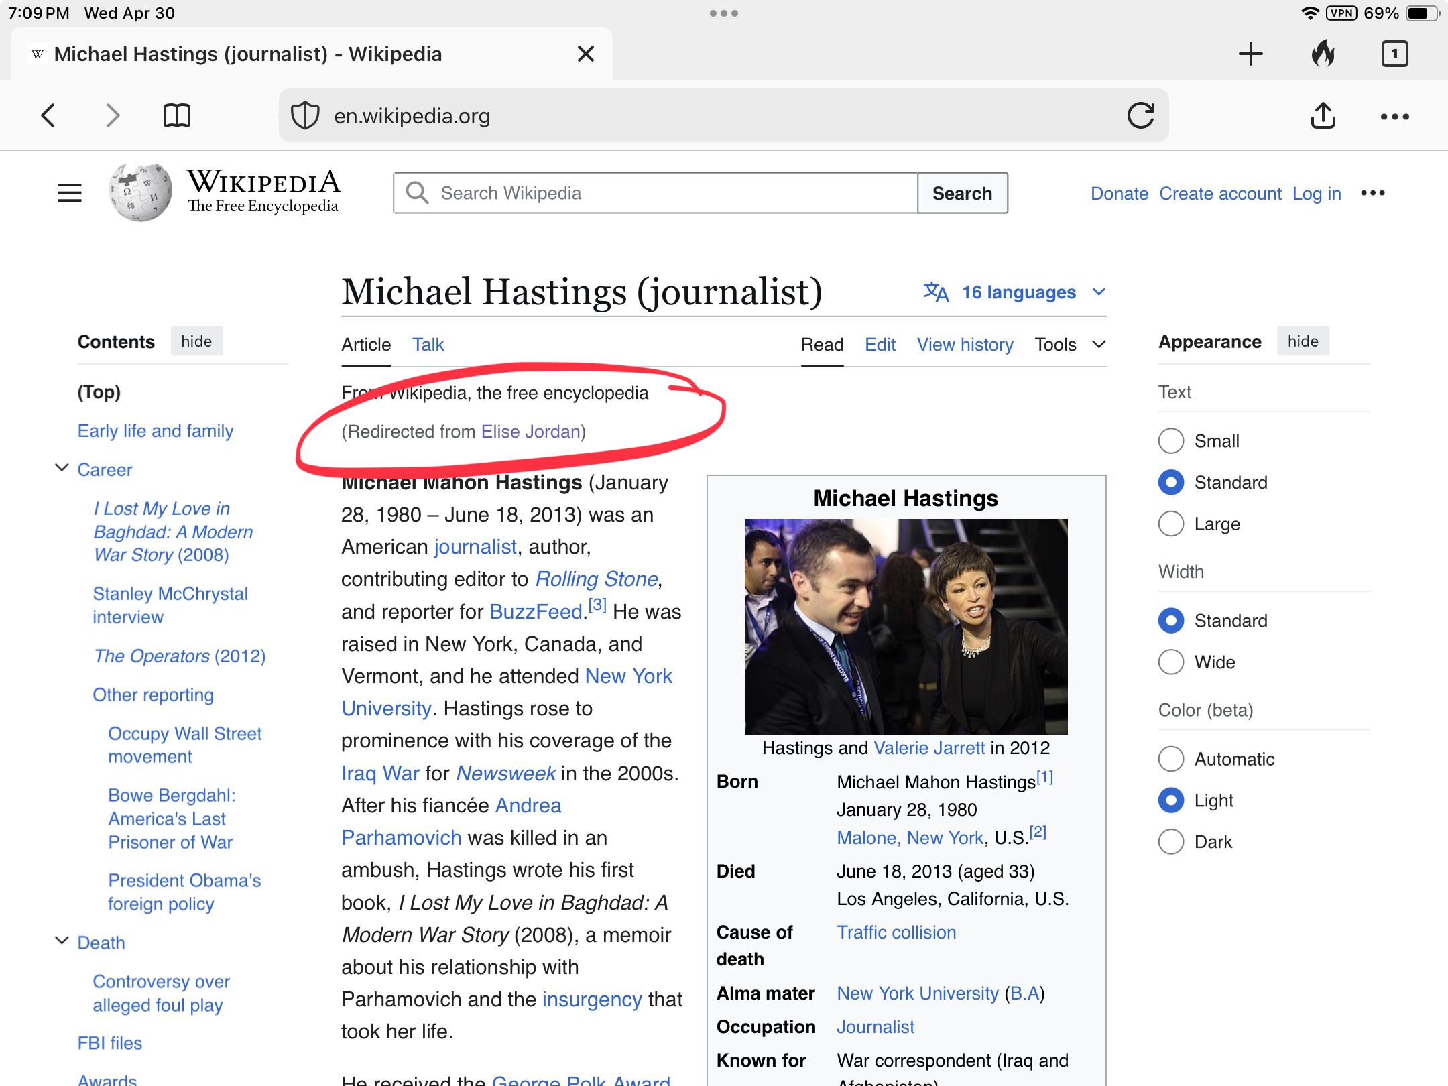This screenshot has width=1448, height=1086.
Task: Go back with the browser back arrow
Action: pyautogui.click(x=48, y=115)
